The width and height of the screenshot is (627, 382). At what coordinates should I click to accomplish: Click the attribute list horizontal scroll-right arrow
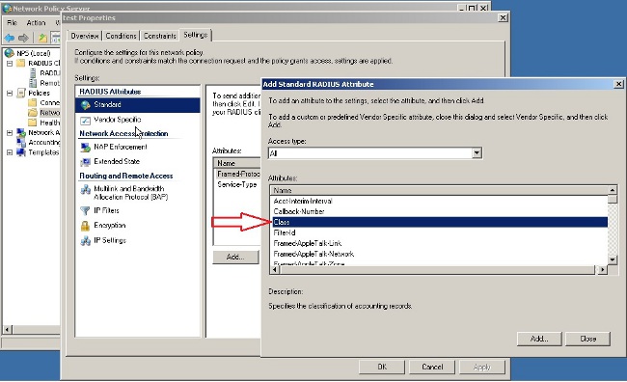(x=603, y=270)
